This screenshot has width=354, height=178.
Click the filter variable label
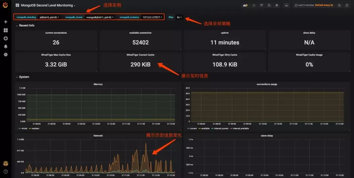[171, 17]
